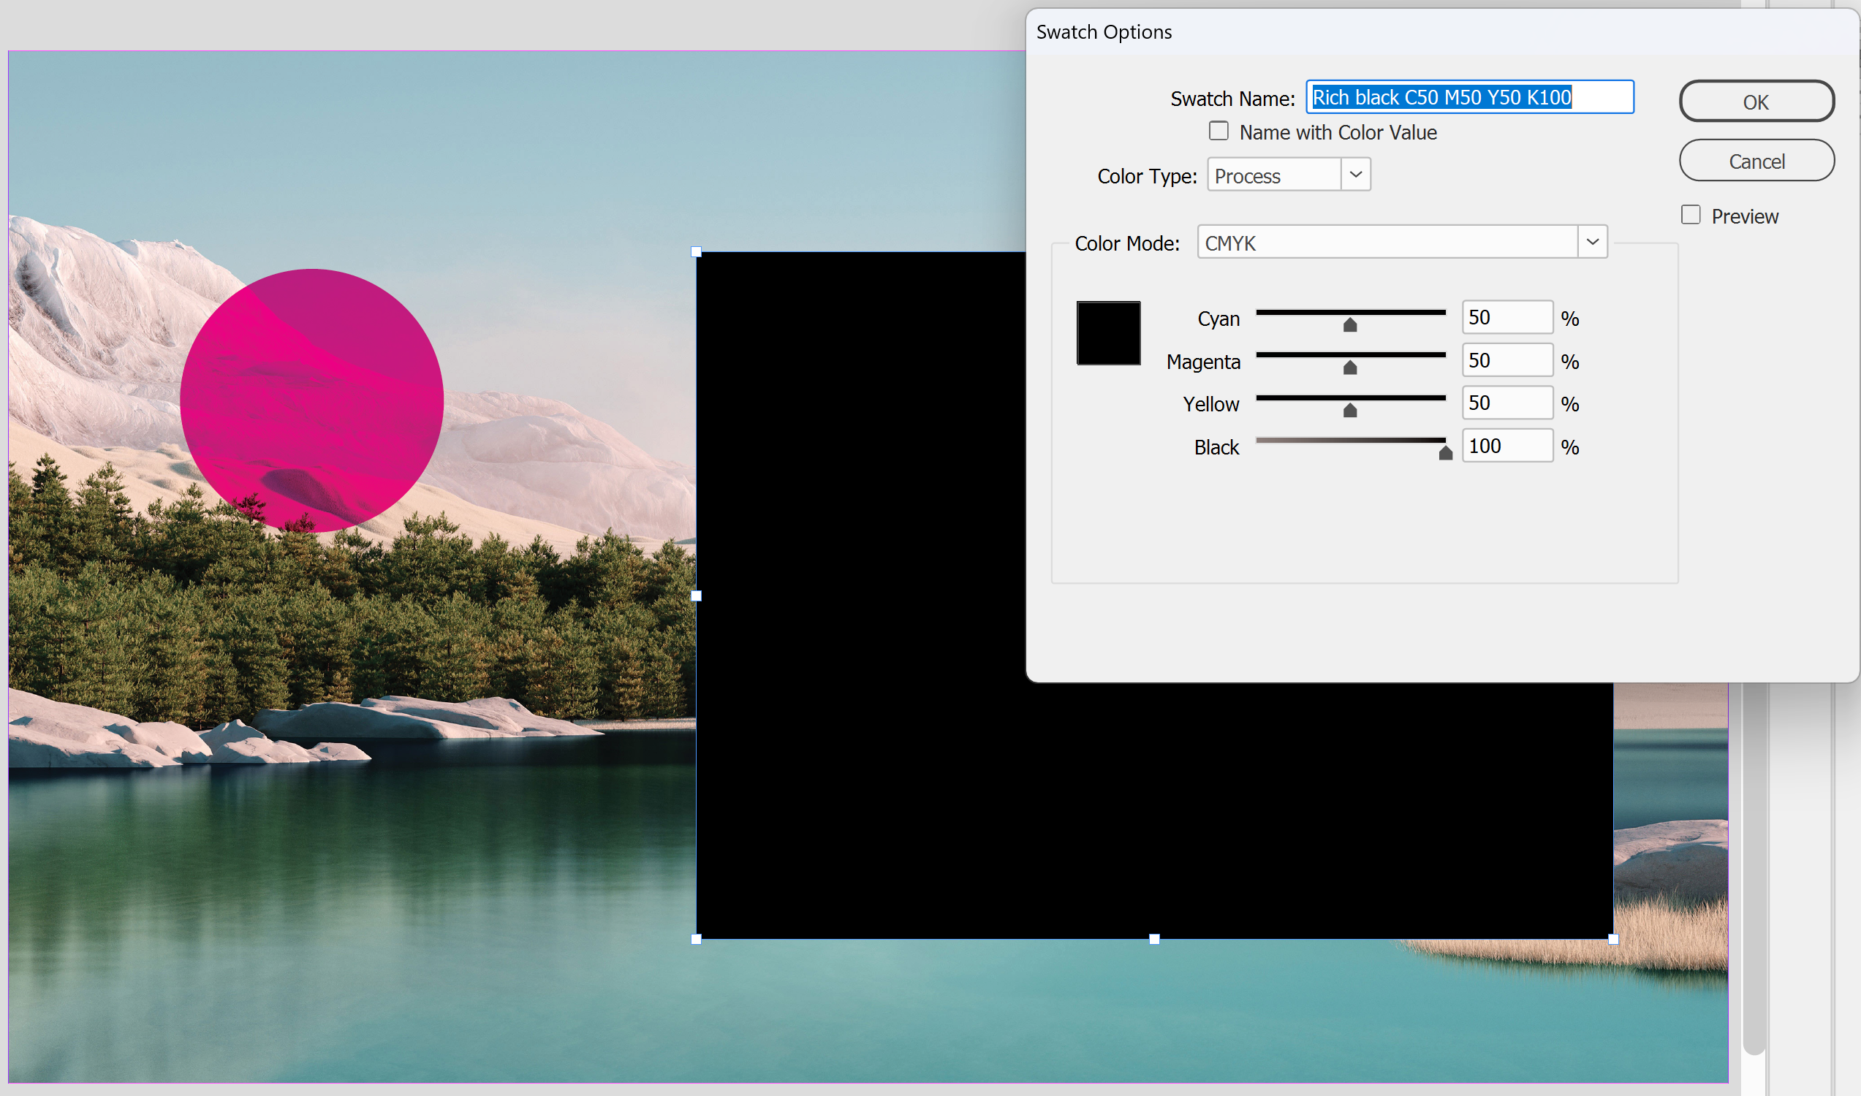Click OK in Swatch Options
The height and width of the screenshot is (1096, 1861).
pos(1756,101)
